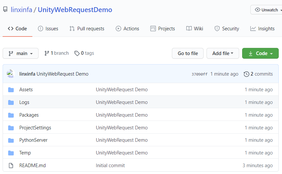This screenshot has width=282, height=174.
Task: Click the repository book icon beside linxinfa
Action: tap(5, 10)
